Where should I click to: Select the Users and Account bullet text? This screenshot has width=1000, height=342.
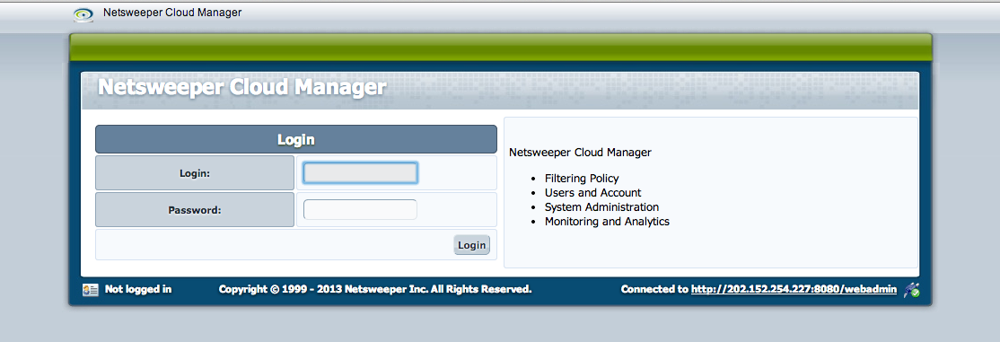pyautogui.click(x=593, y=193)
